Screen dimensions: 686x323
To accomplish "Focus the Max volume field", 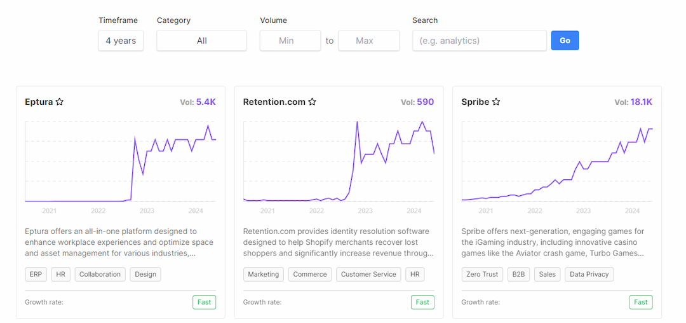I will [369, 41].
